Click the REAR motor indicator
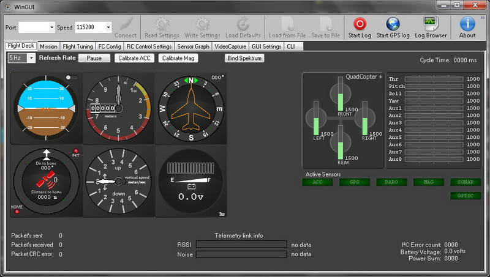This screenshot has width=490, height=277. [341, 142]
